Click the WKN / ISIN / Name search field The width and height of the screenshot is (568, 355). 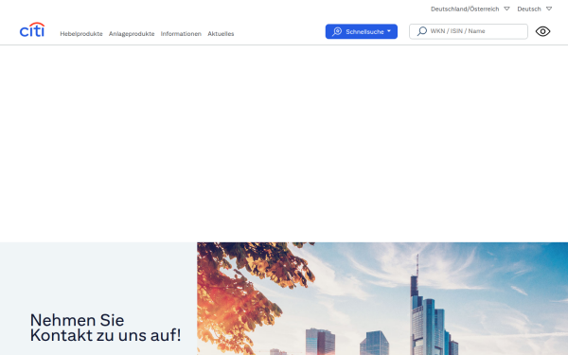(x=469, y=31)
